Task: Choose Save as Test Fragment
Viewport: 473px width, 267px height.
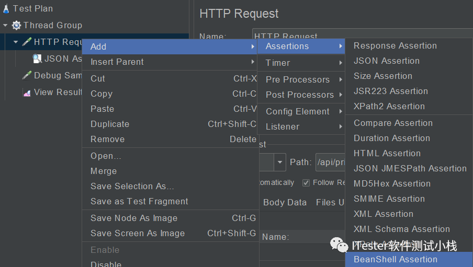Action: pyautogui.click(x=170, y=201)
